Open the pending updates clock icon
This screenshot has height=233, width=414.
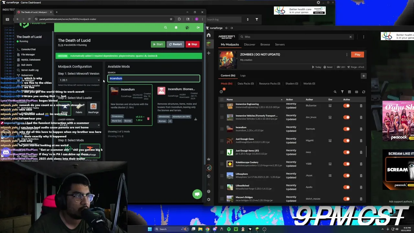pyautogui.click(x=221, y=92)
